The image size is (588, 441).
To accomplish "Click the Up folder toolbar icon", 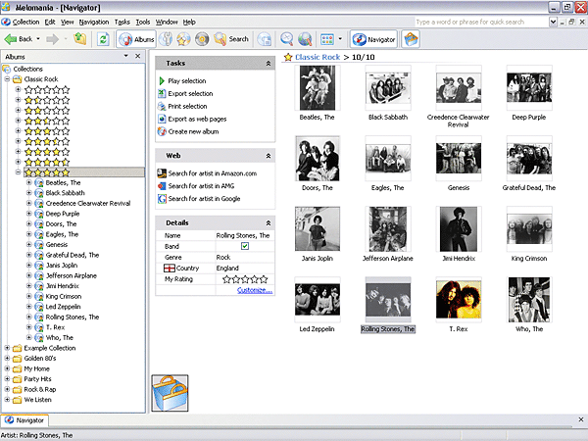I will coord(79,39).
